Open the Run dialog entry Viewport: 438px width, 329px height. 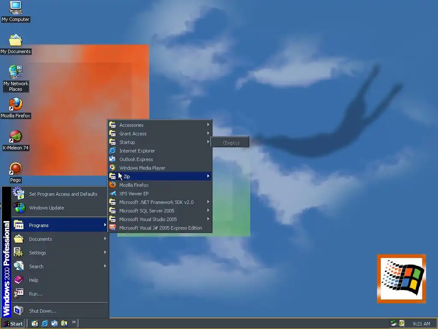(59, 294)
